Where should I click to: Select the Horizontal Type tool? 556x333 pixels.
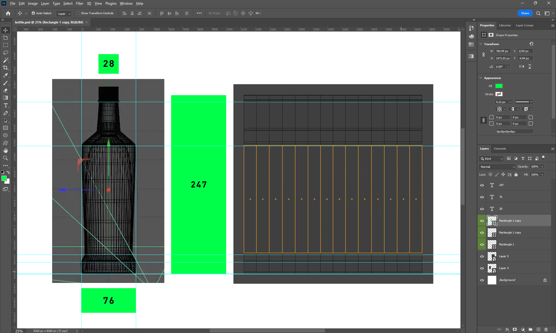(6, 105)
